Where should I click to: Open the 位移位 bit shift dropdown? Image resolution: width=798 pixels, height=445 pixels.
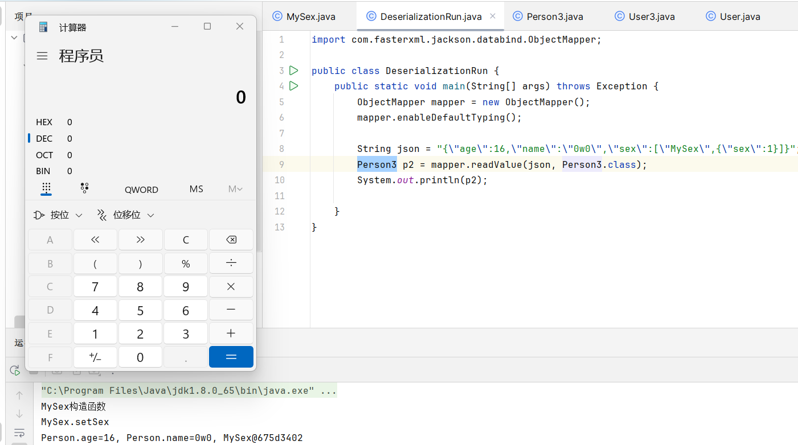pyautogui.click(x=126, y=215)
